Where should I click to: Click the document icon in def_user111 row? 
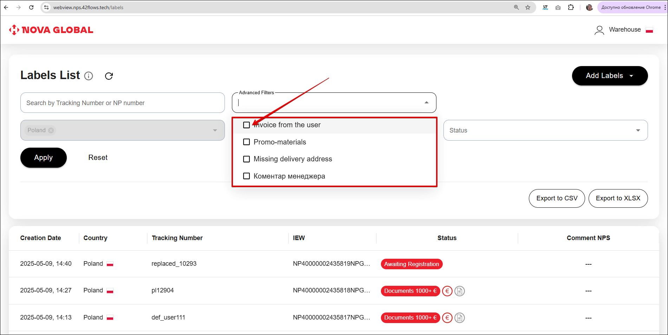pyautogui.click(x=459, y=318)
